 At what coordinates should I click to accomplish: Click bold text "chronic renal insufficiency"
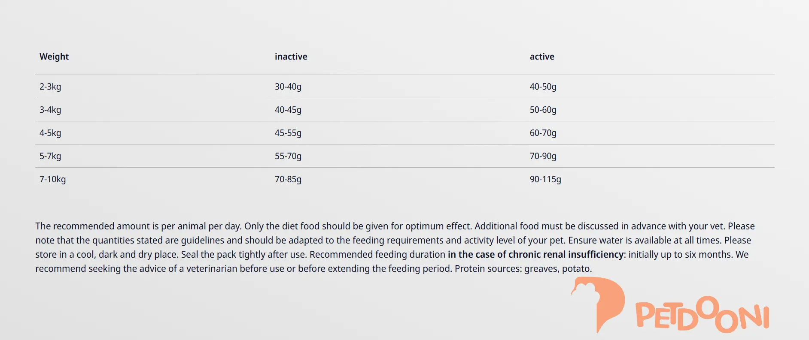[x=566, y=255]
